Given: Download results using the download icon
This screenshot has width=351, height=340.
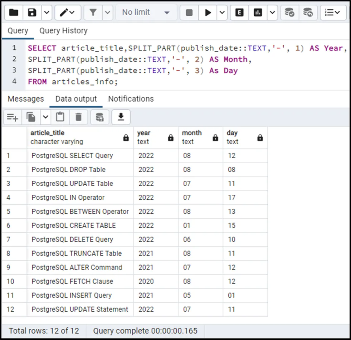Looking at the screenshot, I should (121, 117).
